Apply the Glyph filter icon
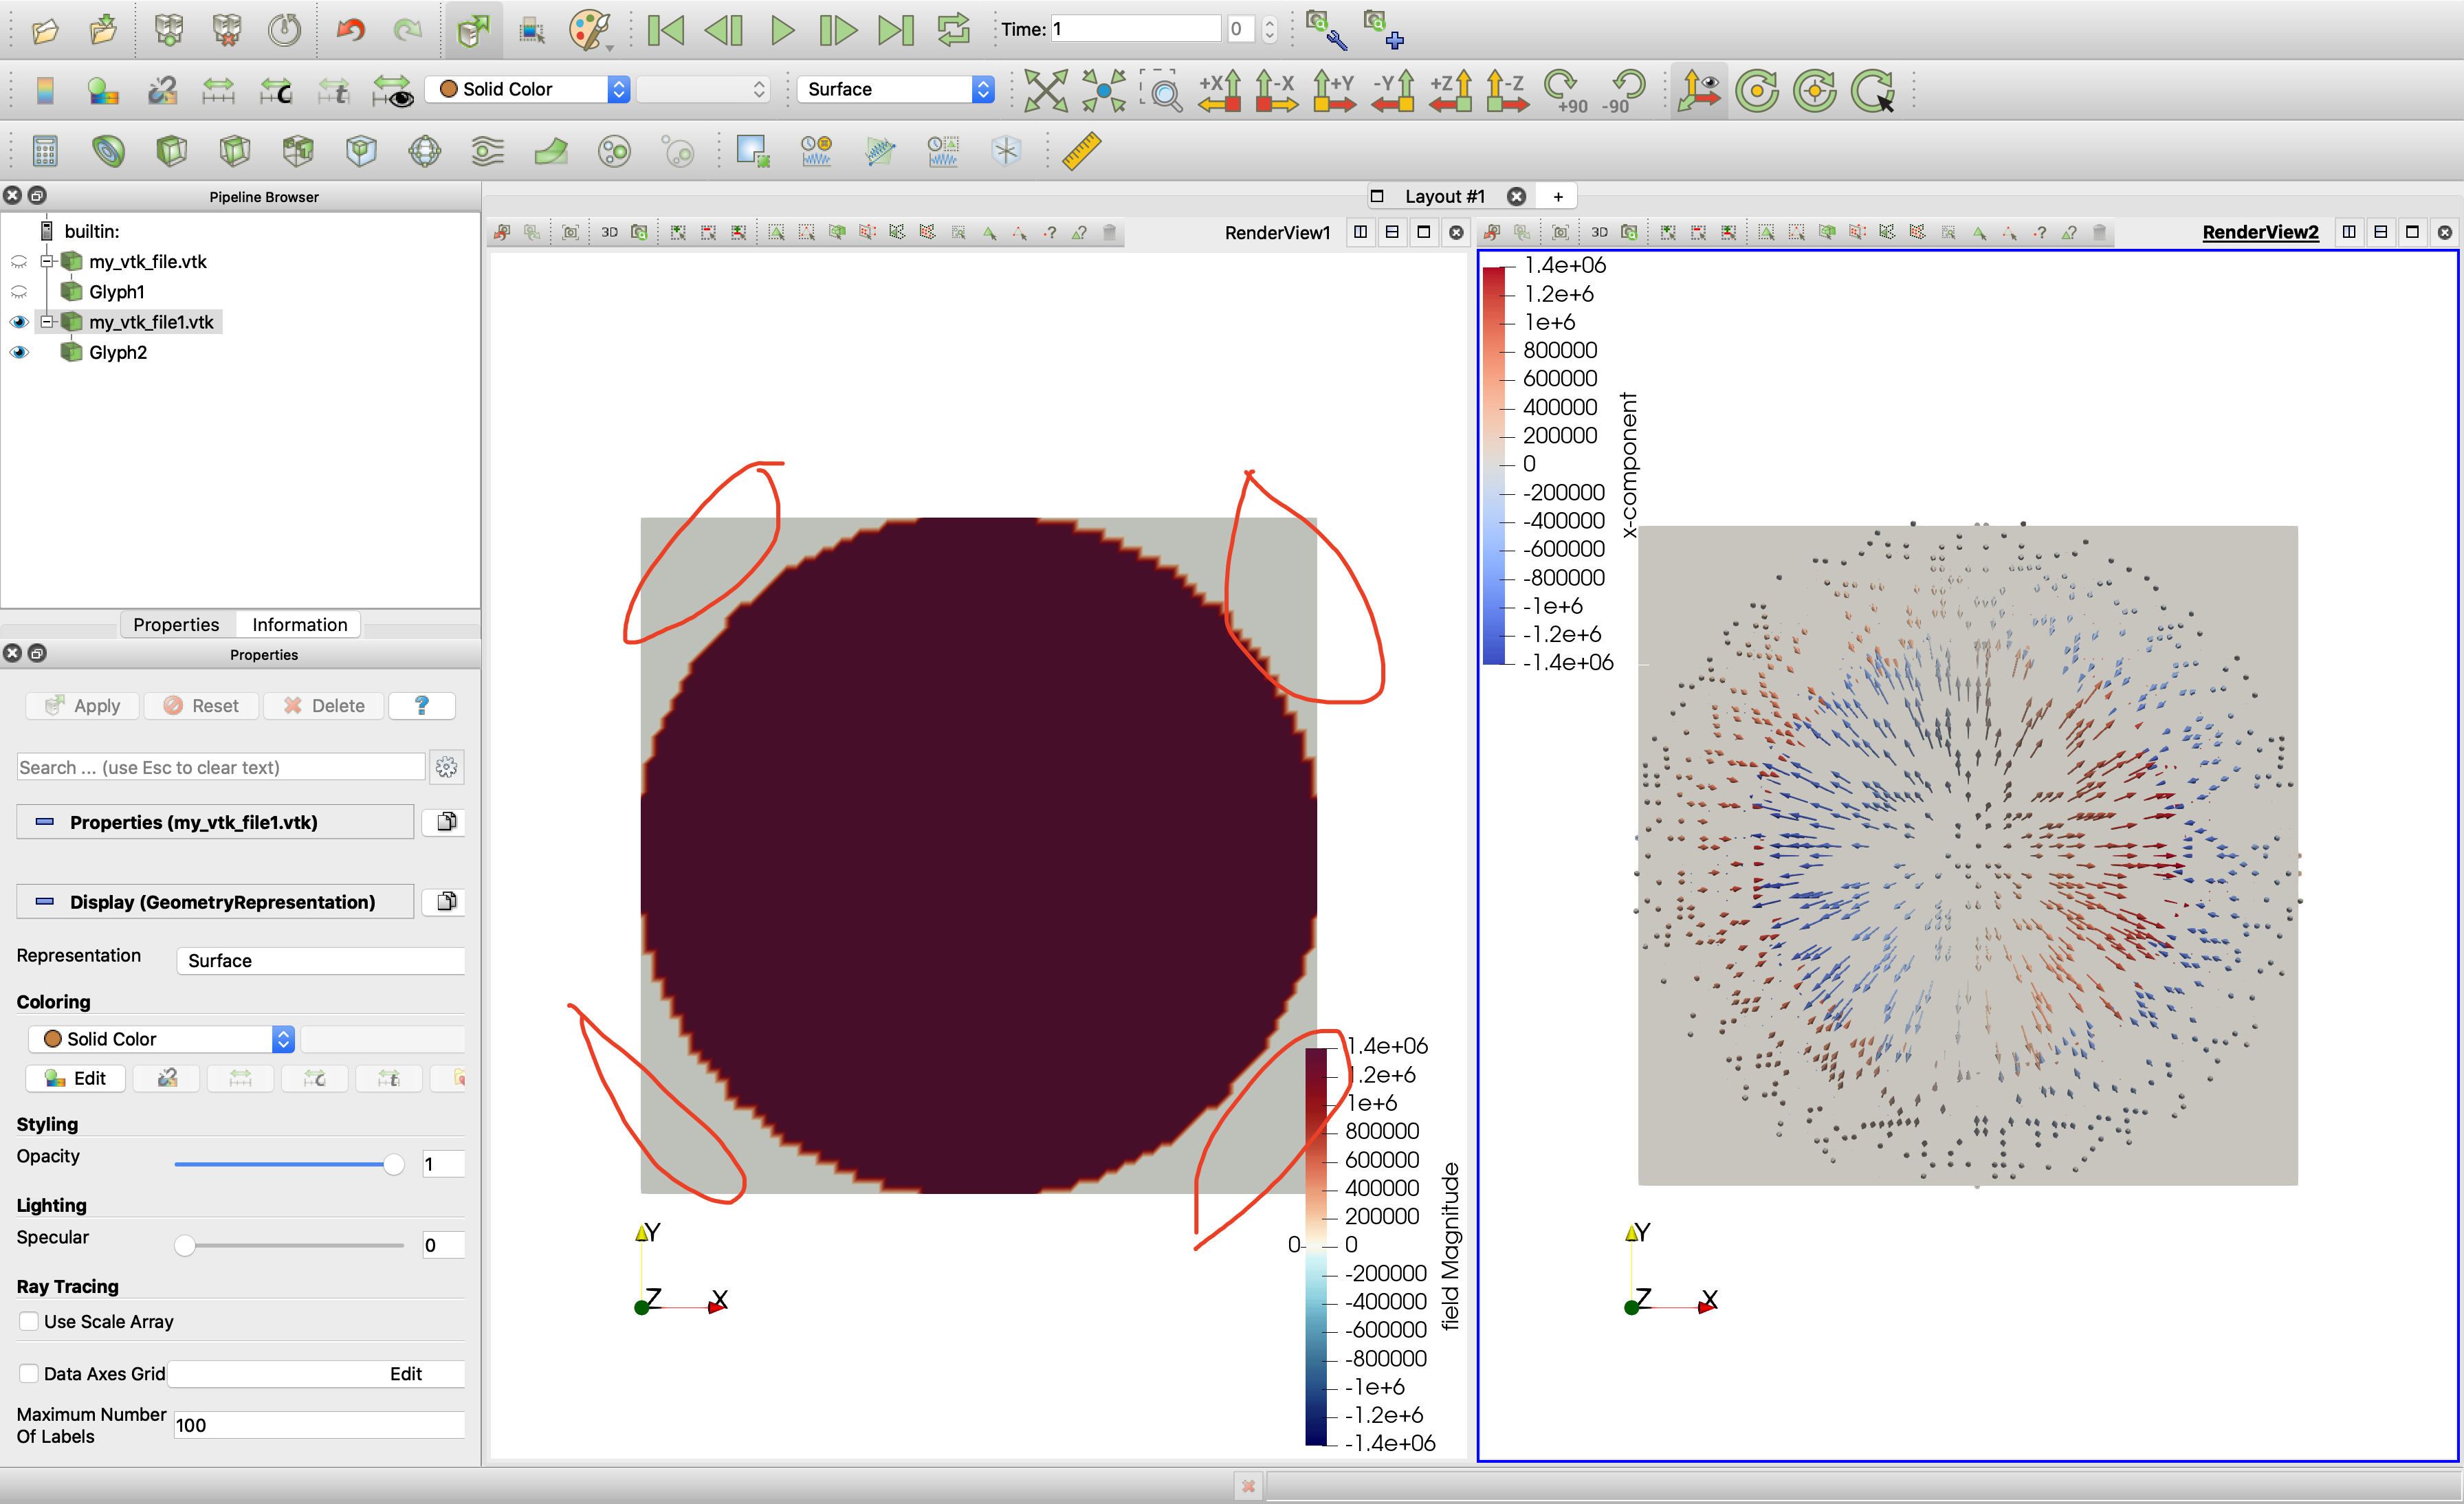The width and height of the screenshot is (2464, 1504). pos(425,151)
